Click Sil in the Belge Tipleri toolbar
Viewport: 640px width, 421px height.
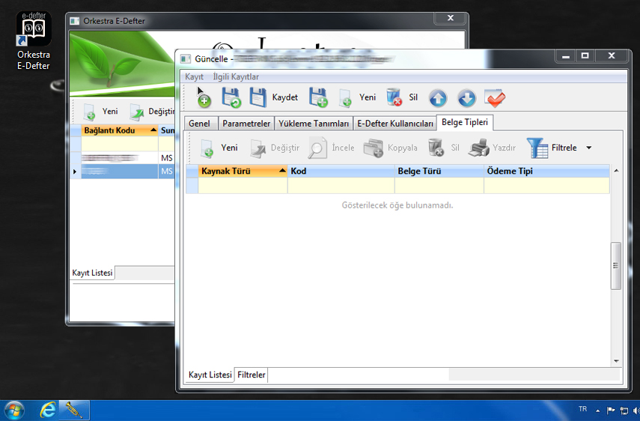444,148
